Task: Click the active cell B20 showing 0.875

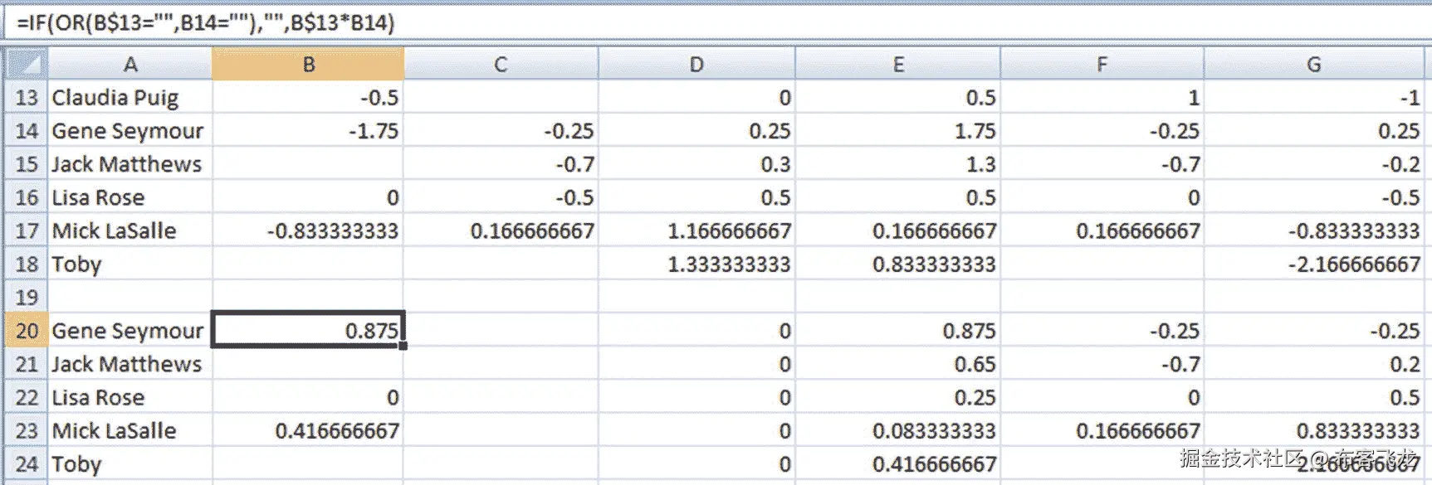Action: click(x=308, y=330)
